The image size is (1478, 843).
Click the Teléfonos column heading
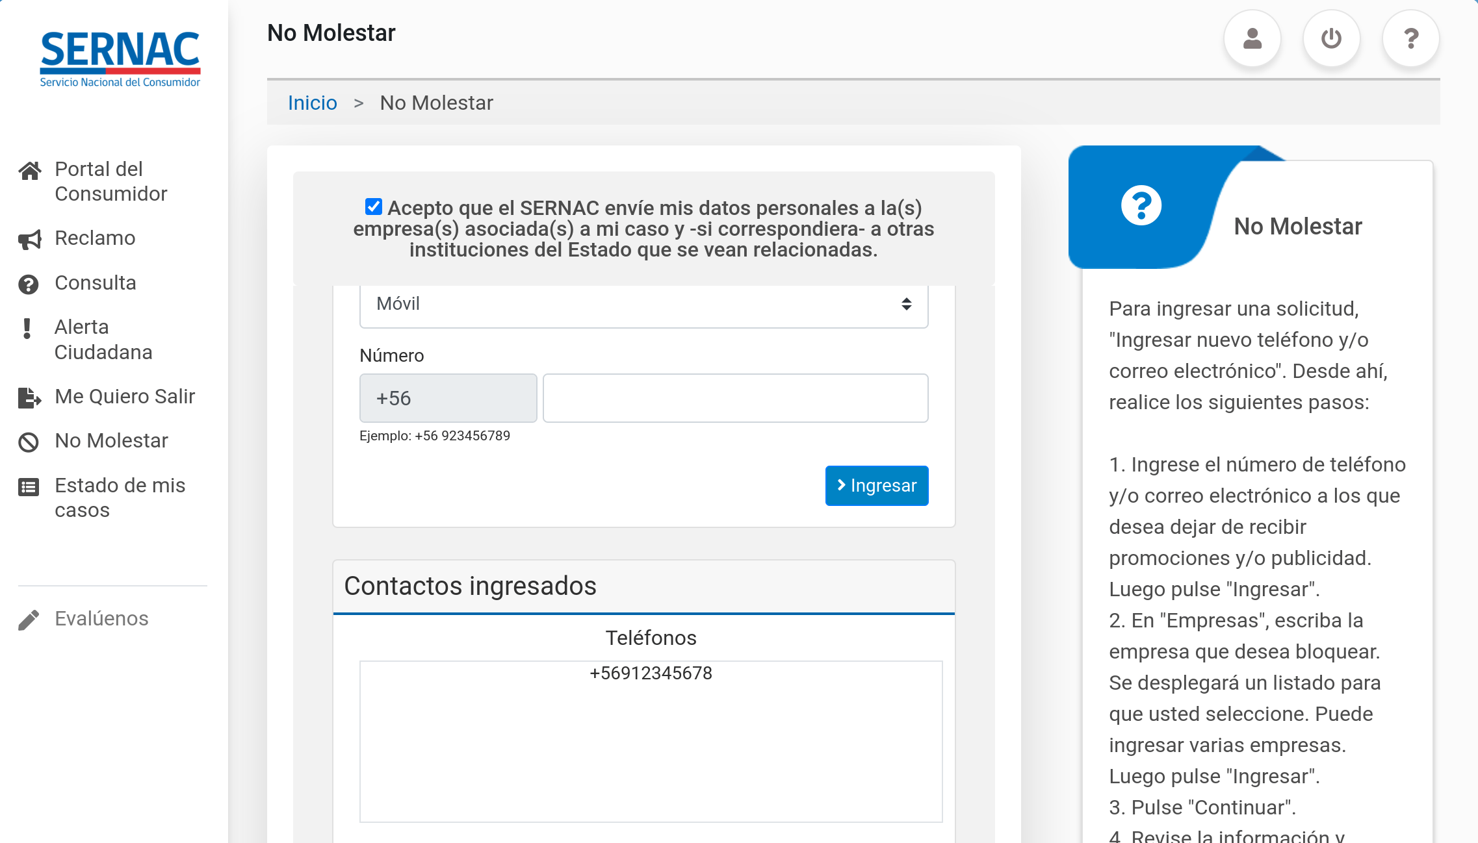coord(651,638)
